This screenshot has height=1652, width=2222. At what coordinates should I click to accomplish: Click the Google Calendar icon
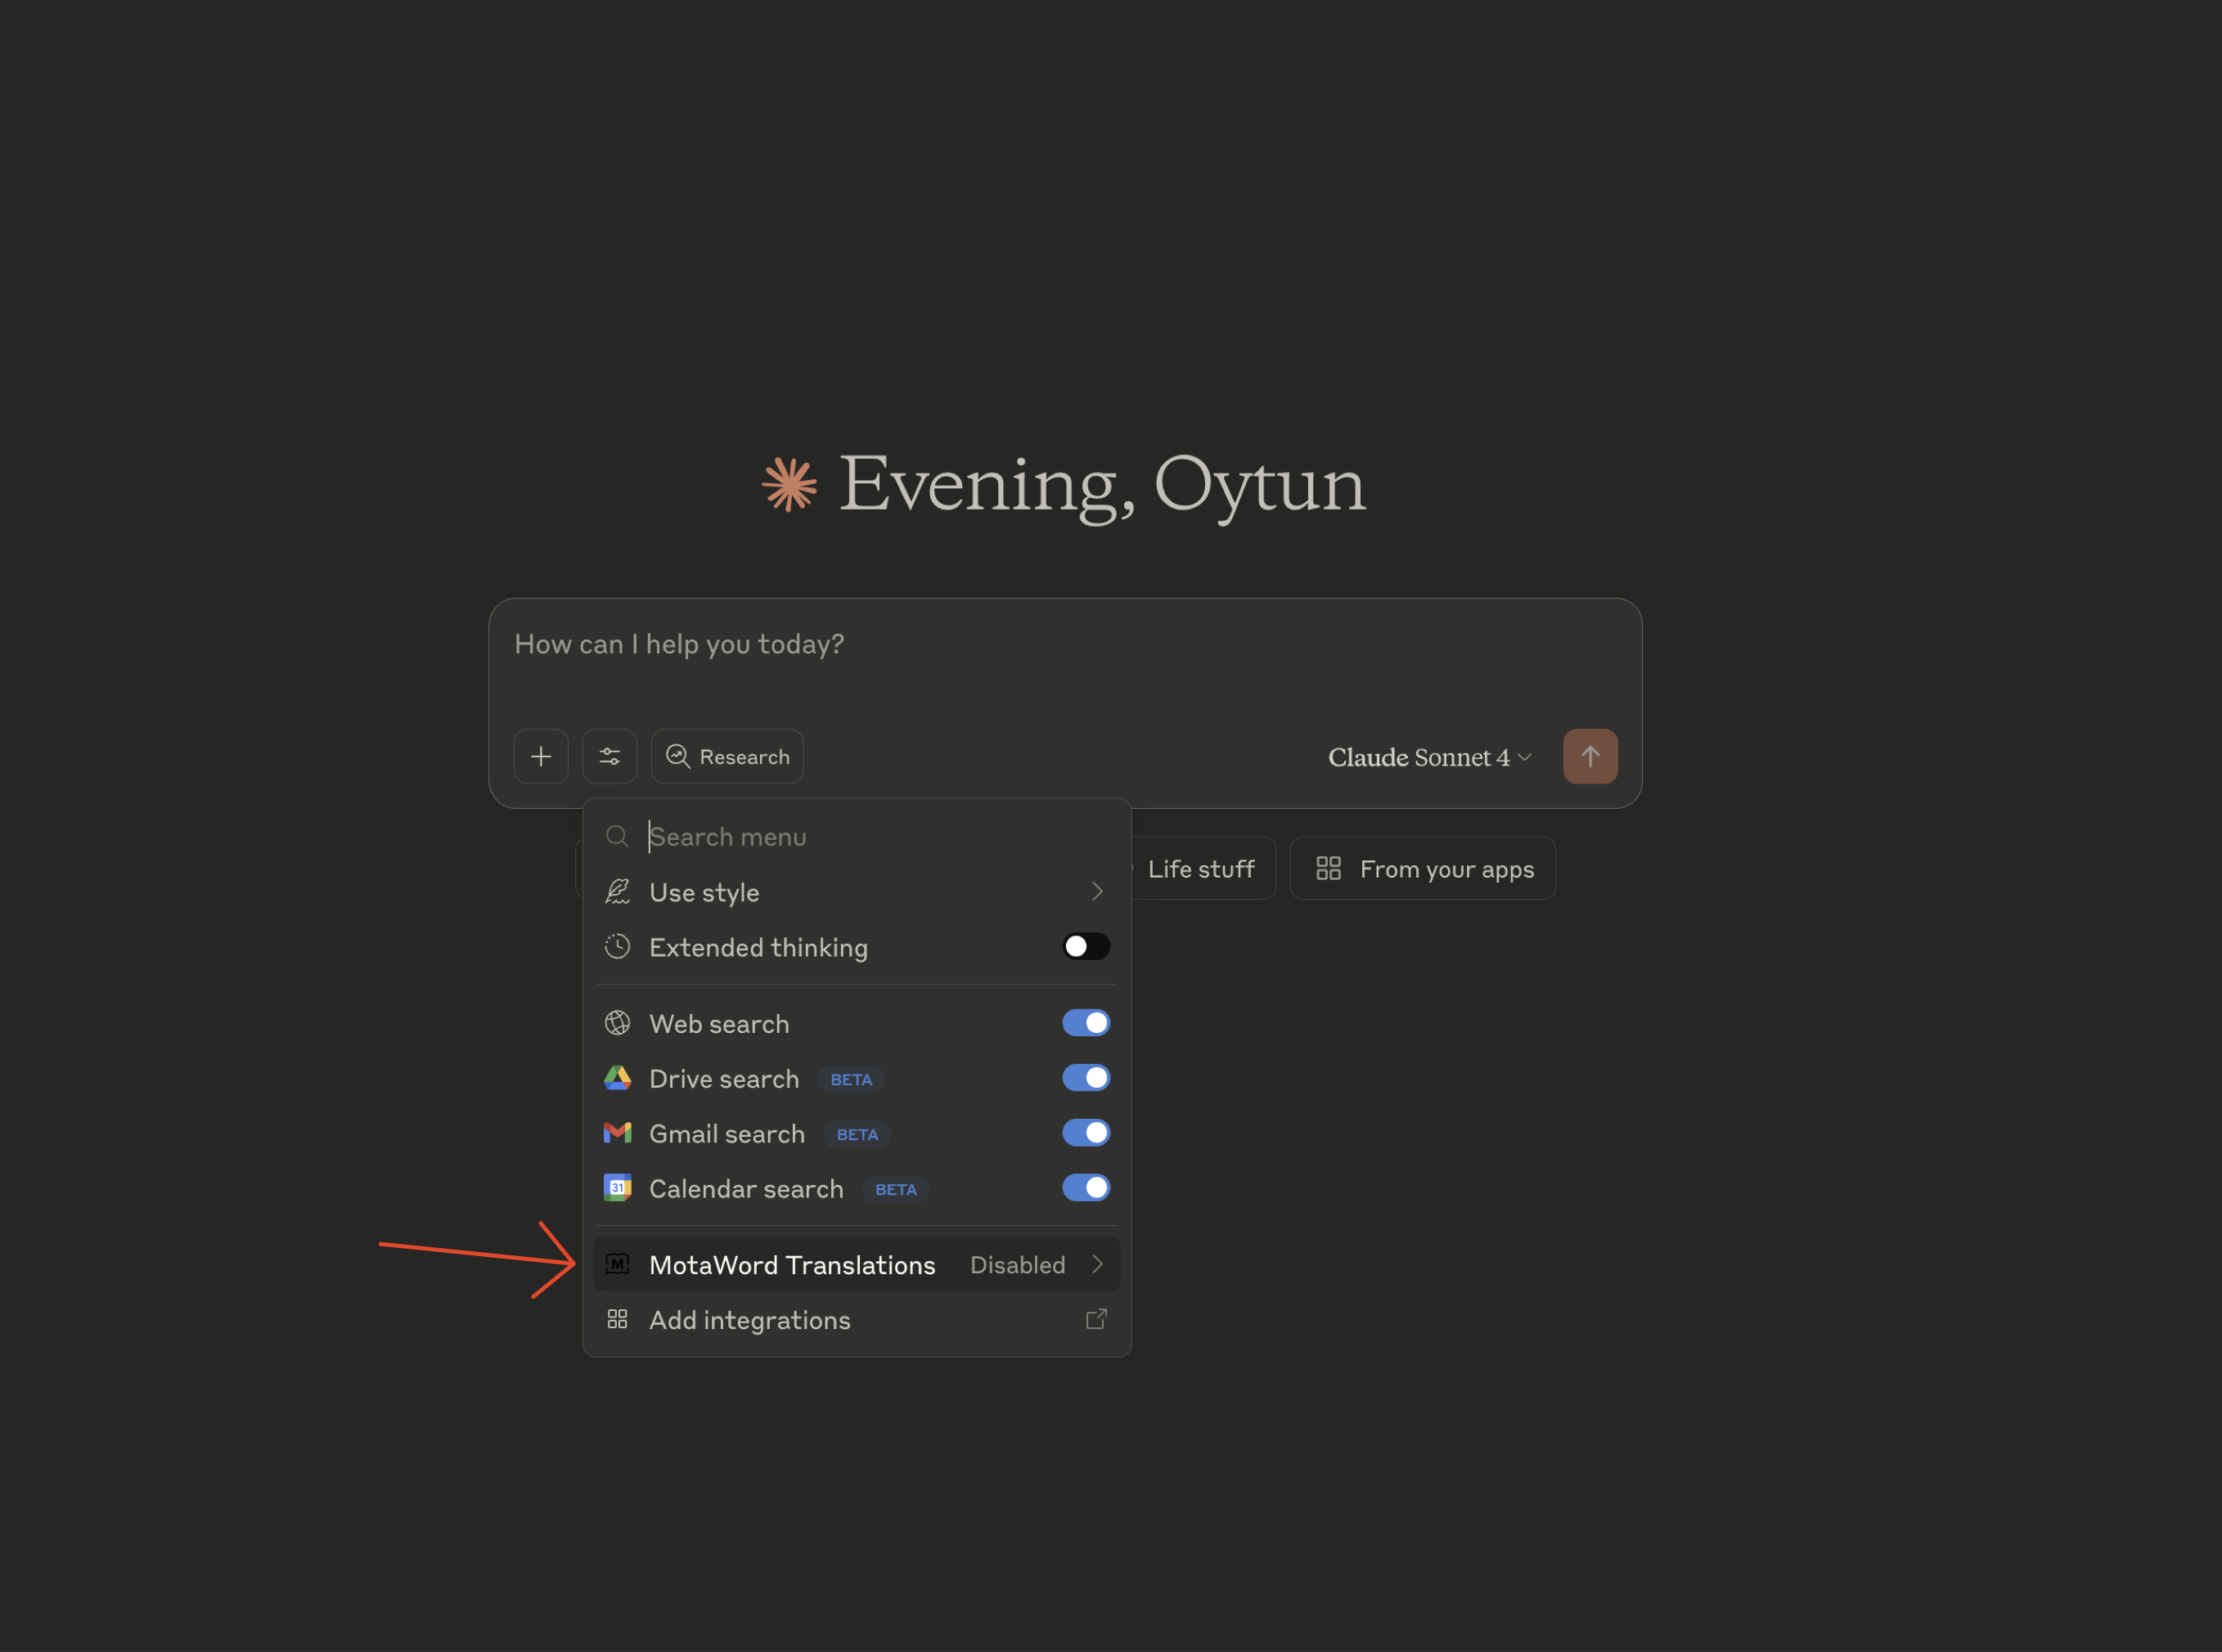click(618, 1188)
